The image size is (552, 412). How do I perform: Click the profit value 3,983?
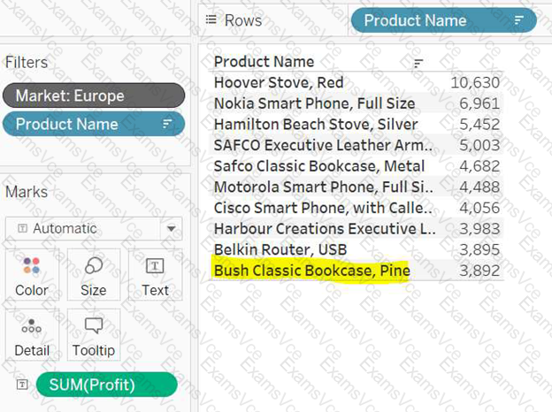(x=479, y=229)
